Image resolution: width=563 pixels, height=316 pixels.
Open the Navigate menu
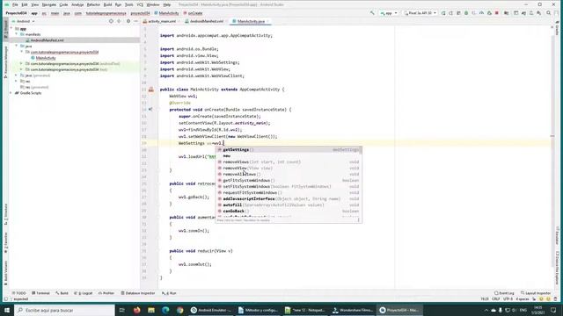pos(49,4)
